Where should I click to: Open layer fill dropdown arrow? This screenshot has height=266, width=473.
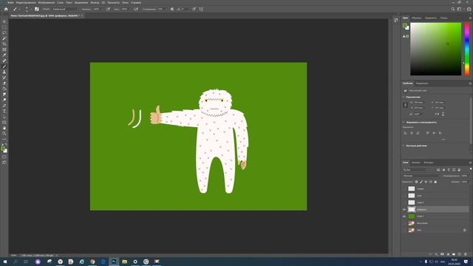pos(470,182)
